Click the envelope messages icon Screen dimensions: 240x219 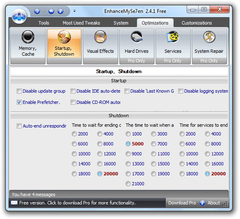tap(14, 203)
